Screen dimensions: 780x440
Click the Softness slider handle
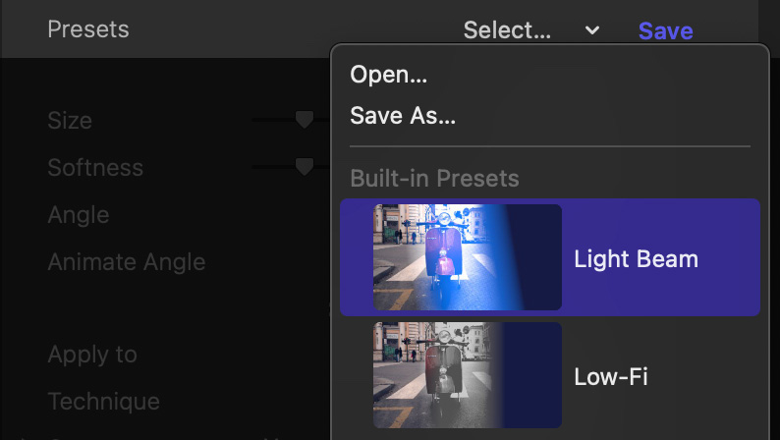(305, 167)
